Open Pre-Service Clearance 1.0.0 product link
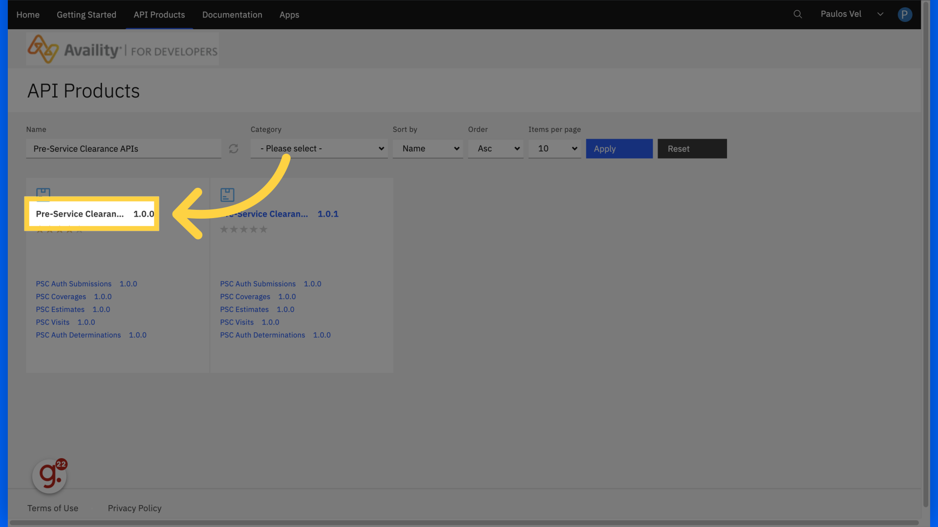 95,214
